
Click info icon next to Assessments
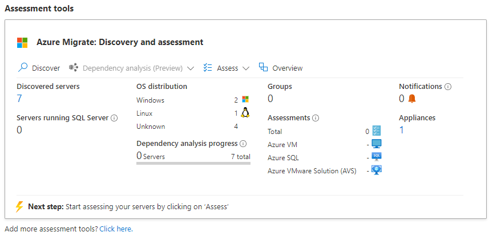316,118
